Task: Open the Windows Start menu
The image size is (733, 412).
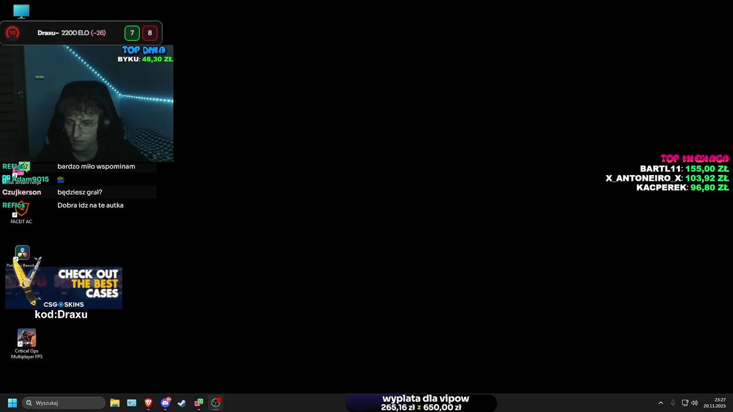Action: [12, 403]
